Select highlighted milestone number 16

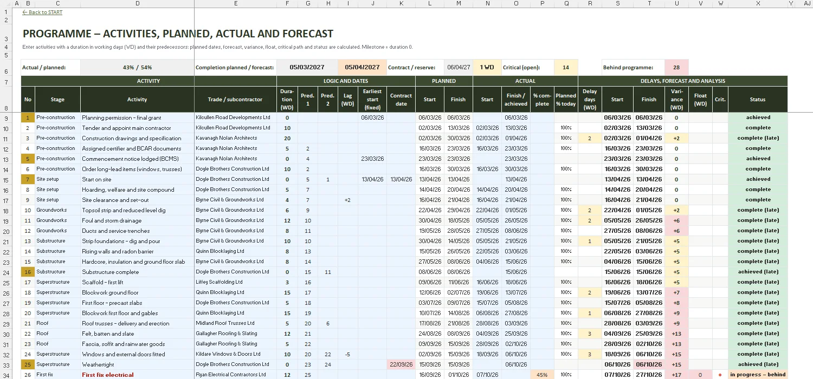tap(28, 272)
